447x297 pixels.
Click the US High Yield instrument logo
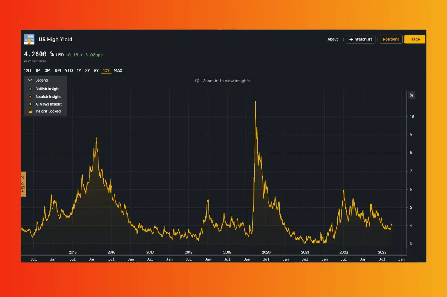pos(29,39)
